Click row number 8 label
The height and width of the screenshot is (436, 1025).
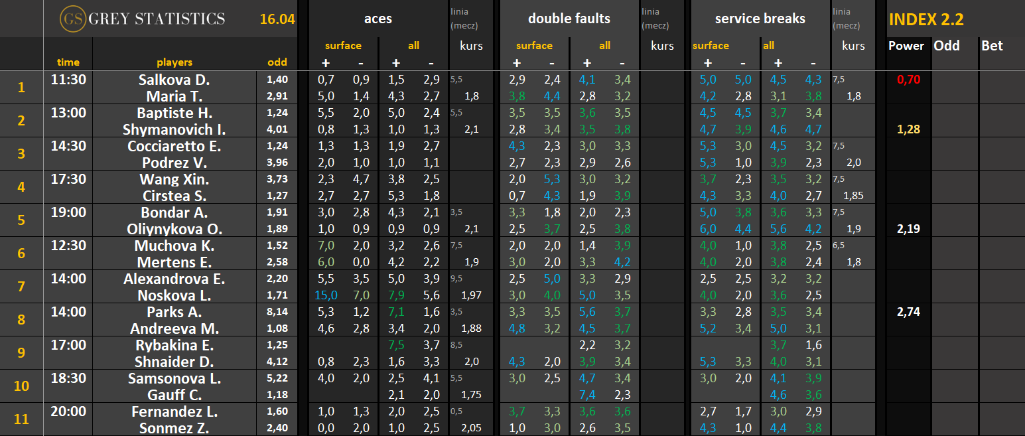point(21,320)
